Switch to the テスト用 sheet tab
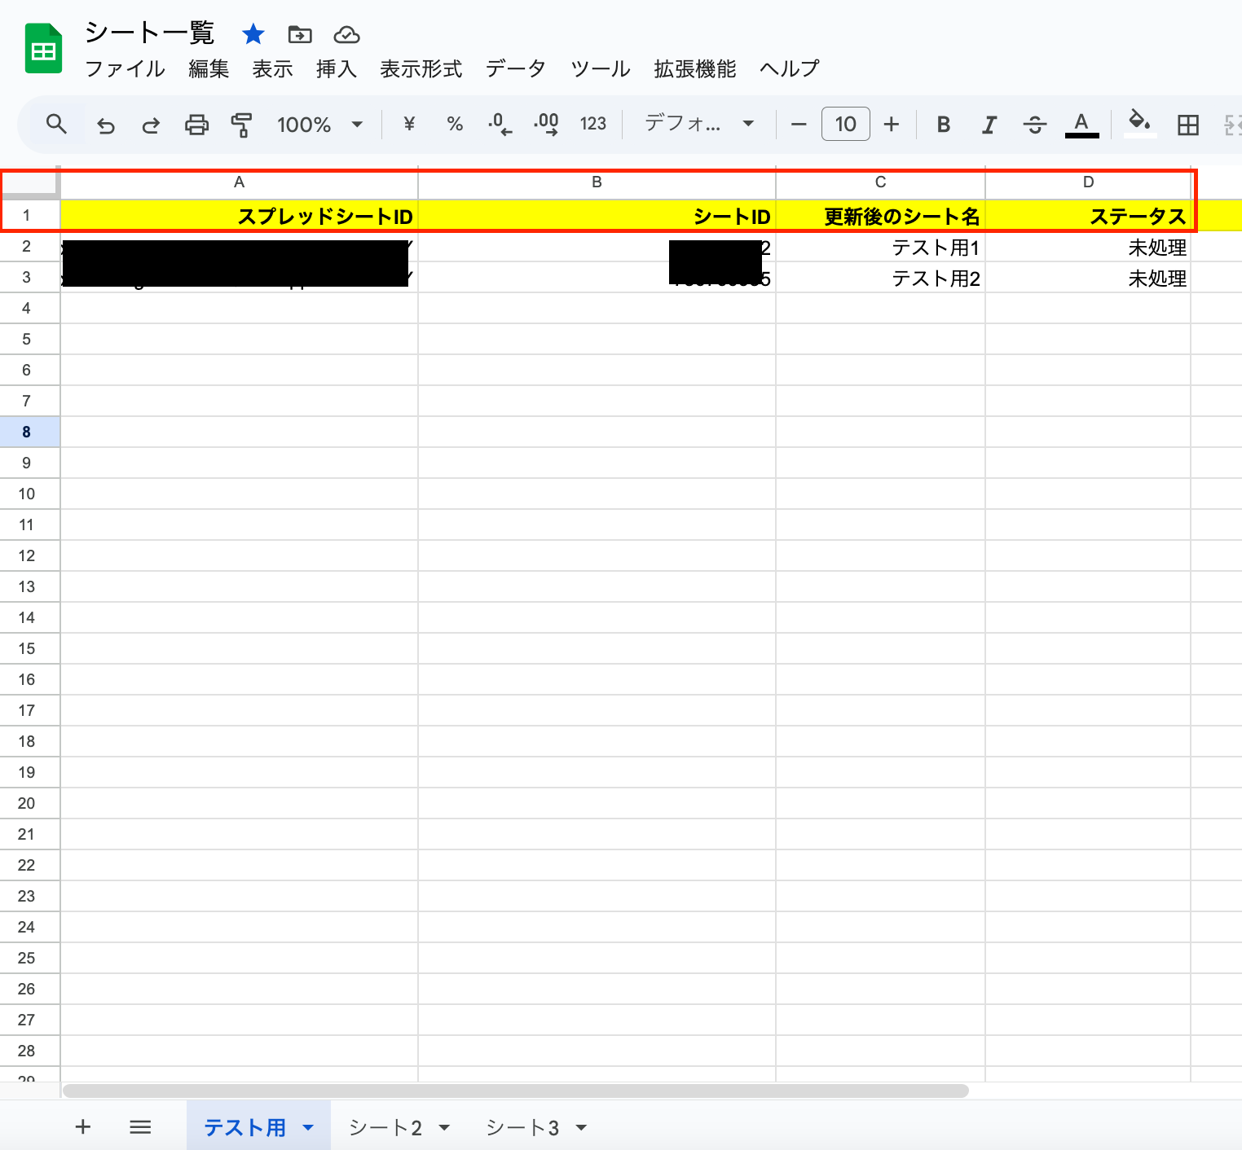This screenshot has height=1150, width=1242. click(244, 1127)
